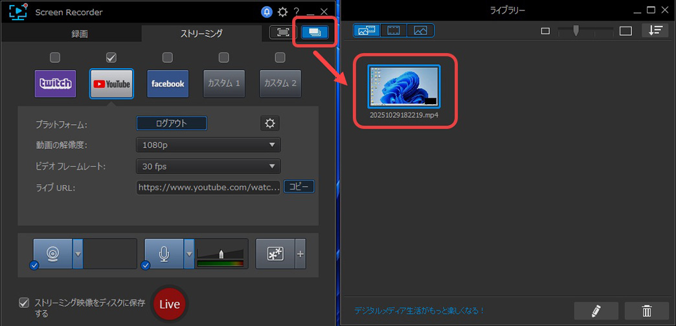Screen dimensions: 676x326
Task: Open the 動画の解像度 1080p dropdown
Action: (x=208, y=145)
